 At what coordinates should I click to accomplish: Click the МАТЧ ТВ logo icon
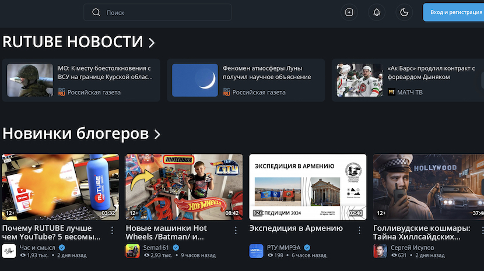[x=391, y=92]
